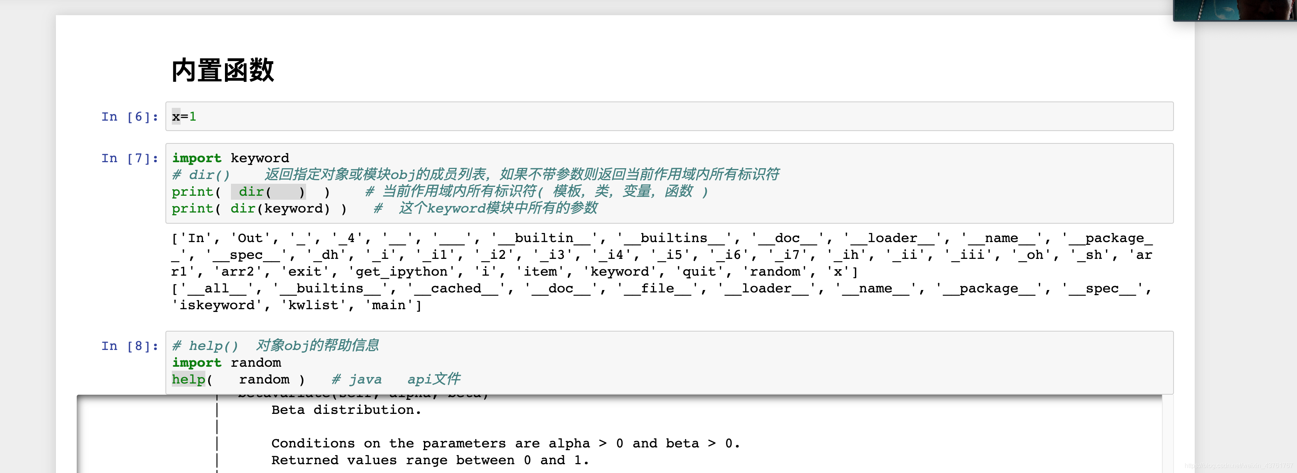Select the In [7] cell prompt
This screenshot has height=473, width=1297.
tap(130, 159)
